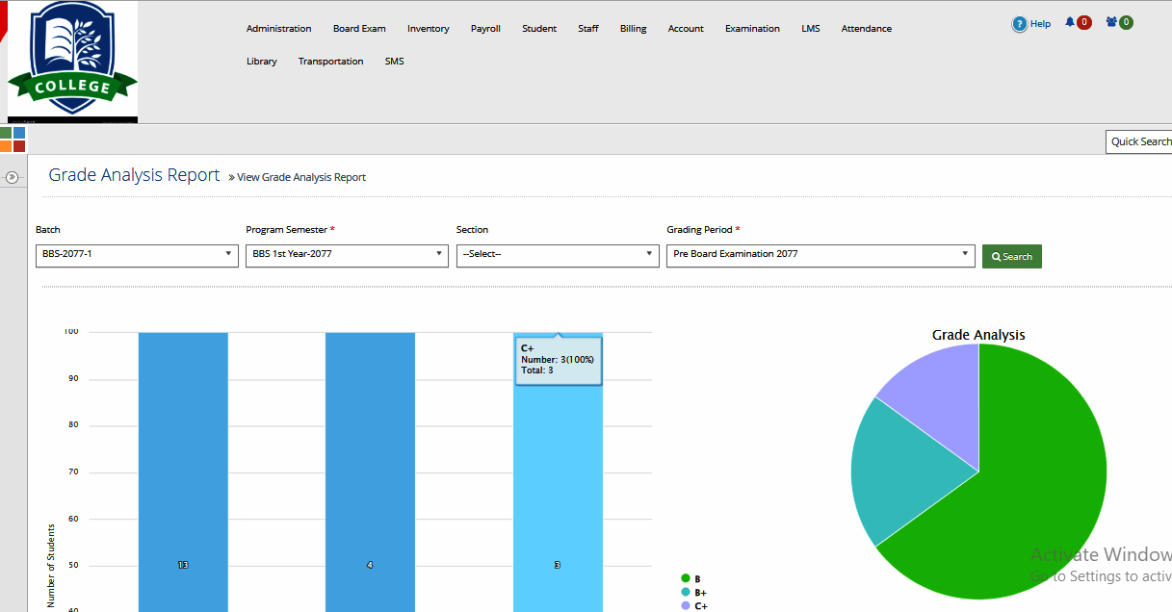This screenshot has width=1172, height=612.
Task: Click the Quick Search input field
Action: [1139, 141]
